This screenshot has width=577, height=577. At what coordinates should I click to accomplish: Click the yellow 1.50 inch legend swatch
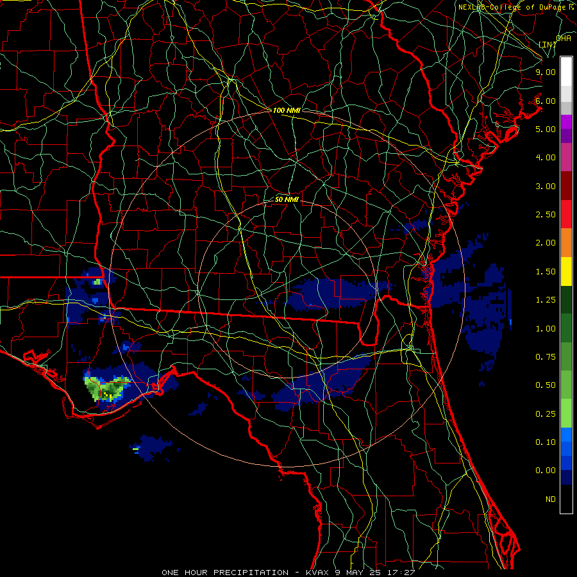pos(566,271)
